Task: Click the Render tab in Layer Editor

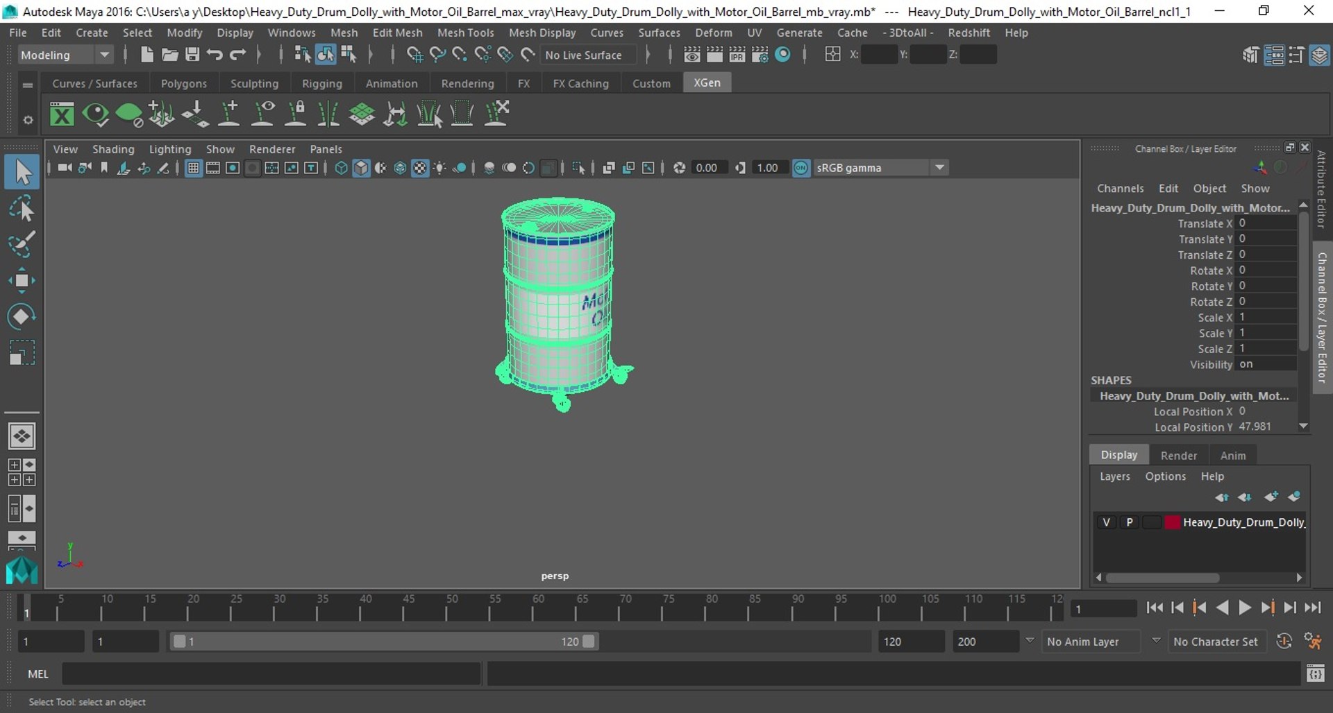Action: click(x=1179, y=455)
